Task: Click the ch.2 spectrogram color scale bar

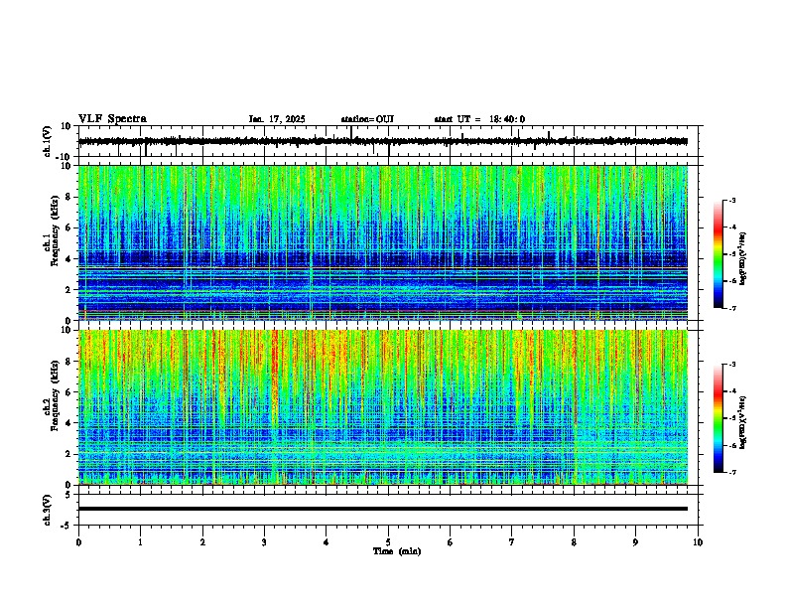Action: 718,418
